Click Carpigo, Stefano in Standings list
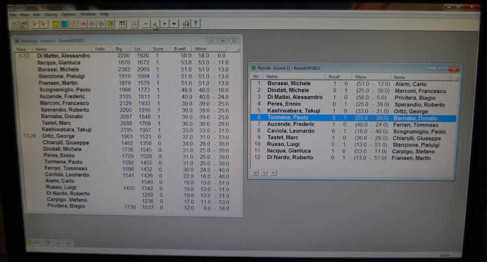This screenshot has width=487, height=262. 67,200
